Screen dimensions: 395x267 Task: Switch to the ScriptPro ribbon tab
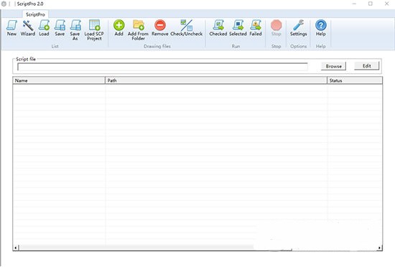[35, 14]
